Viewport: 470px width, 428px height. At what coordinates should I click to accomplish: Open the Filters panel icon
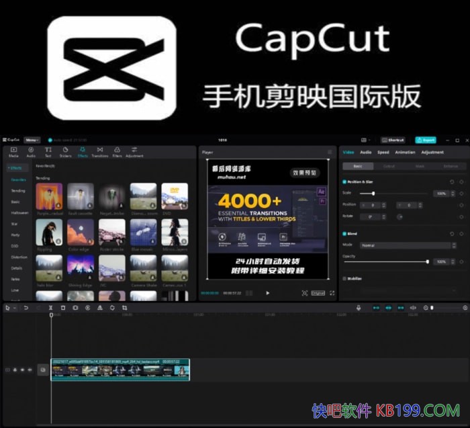pyautogui.click(x=117, y=151)
